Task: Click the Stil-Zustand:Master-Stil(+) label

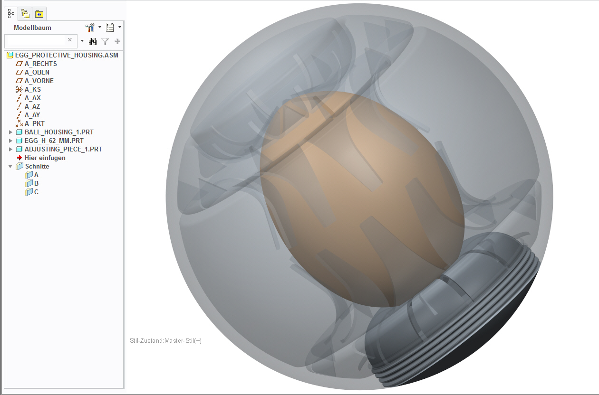Action: pyautogui.click(x=165, y=341)
